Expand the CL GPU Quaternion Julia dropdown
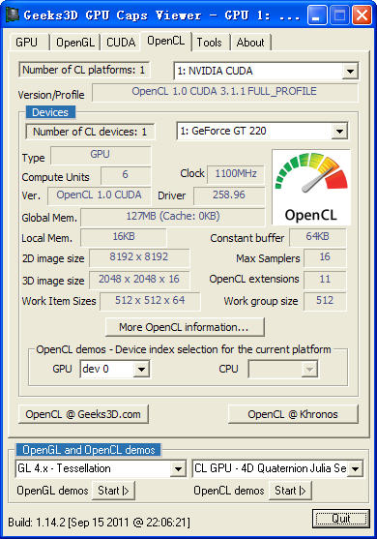The image size is (377, 539). pyautogui.click(x=355, y=469)
